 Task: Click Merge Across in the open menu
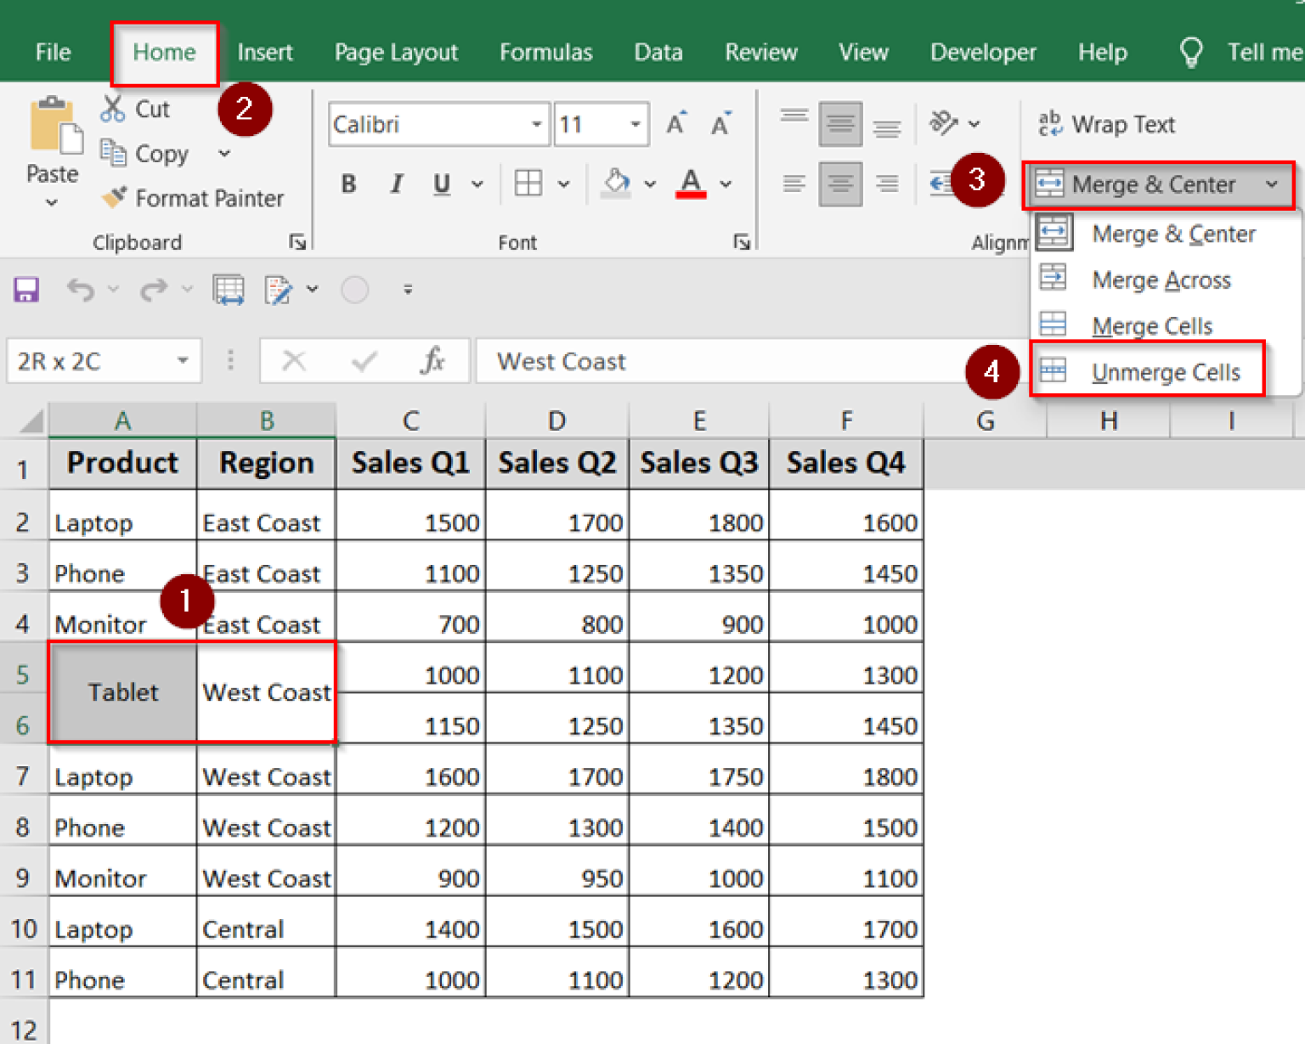pyautogui.click(x=1161, y=279)
